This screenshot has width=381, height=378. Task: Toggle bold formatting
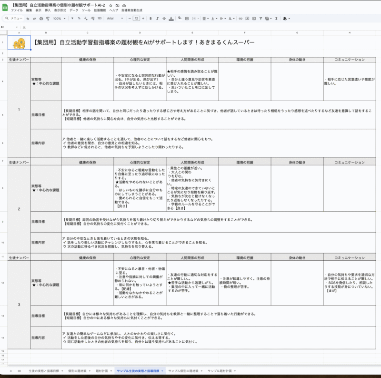tap(150, 19)
